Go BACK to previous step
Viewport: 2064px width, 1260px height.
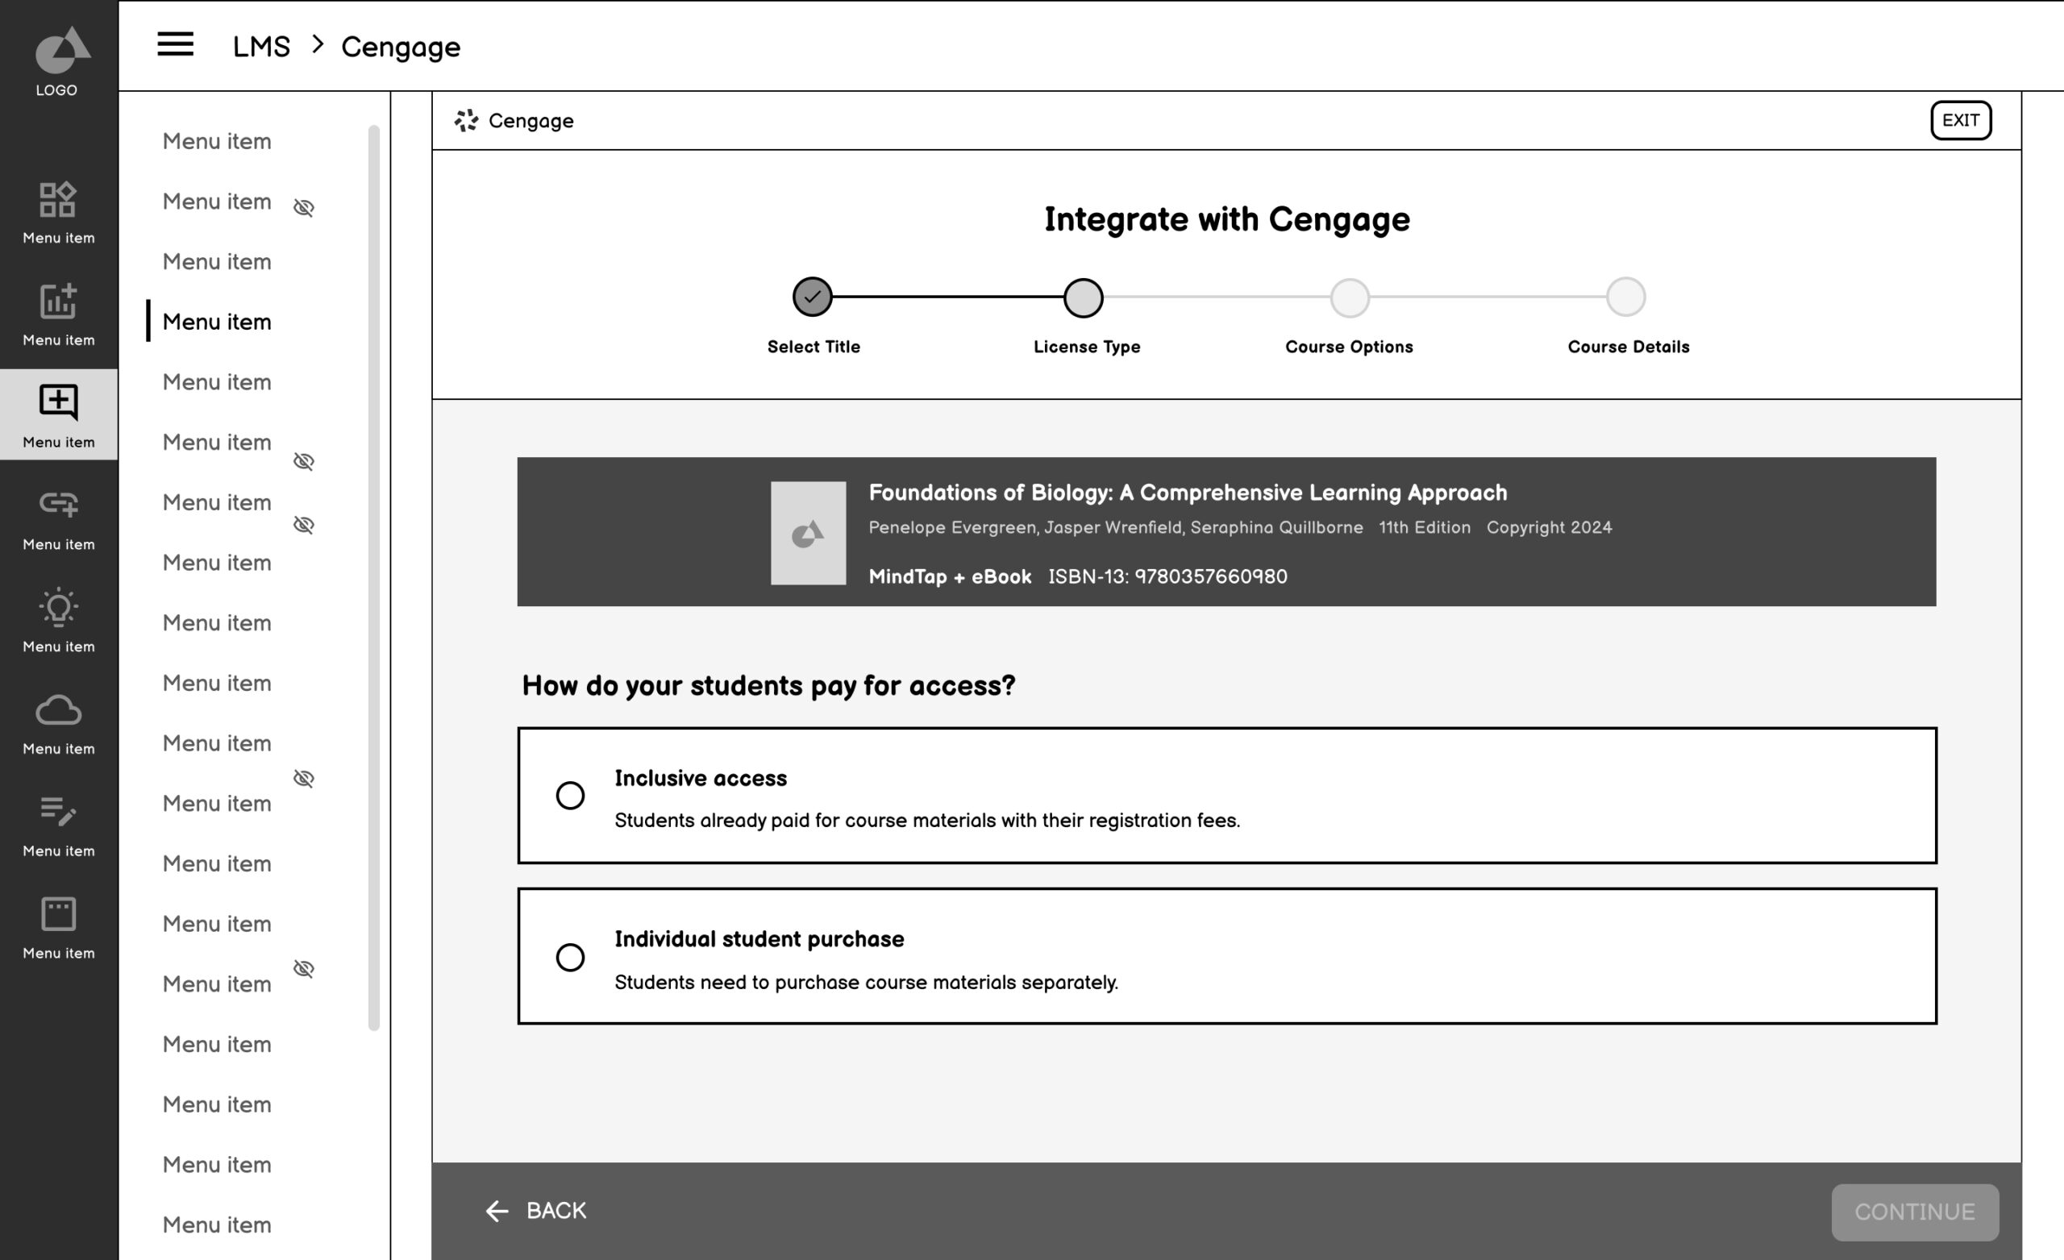(x=537, y=1212)
